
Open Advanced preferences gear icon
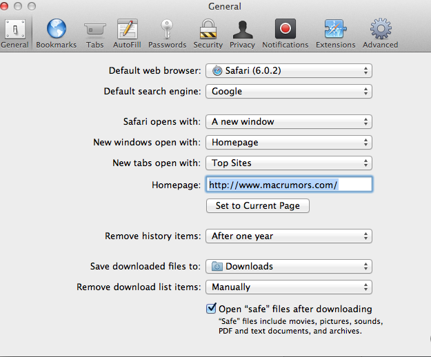[381, 28]
